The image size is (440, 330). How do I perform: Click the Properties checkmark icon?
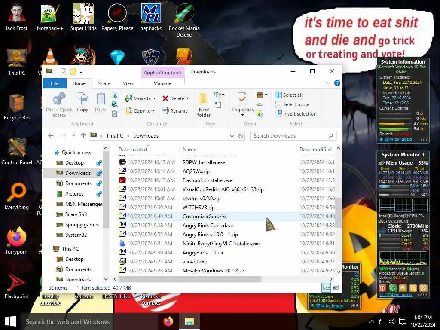tap(242, 99)
